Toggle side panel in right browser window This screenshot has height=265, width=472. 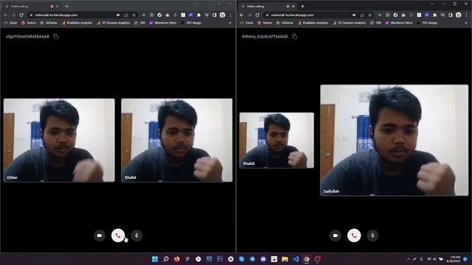(451, 15)
